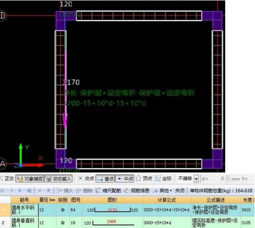255x228 pixels.
Task: Click the 关闭 close button
Action: (x=179, y=190)
